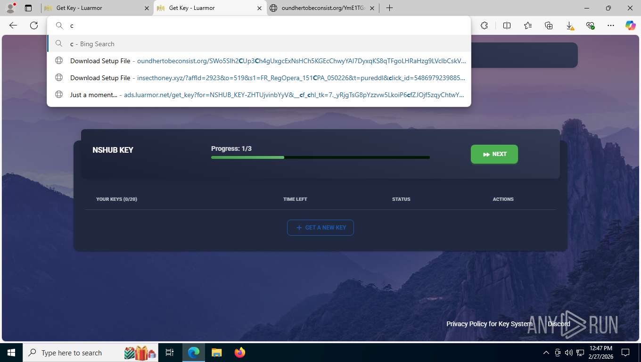641x362 pixels.
Task: Click the YOUR KEYS (0/20) column header
Action: 116,199
